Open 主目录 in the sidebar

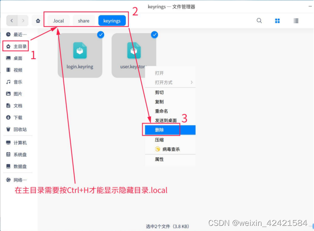[x=17, y=46]
